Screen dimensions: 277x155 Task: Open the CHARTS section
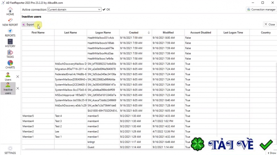(10, 64)
